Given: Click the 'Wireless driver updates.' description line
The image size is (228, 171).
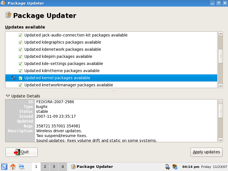Looking at the screenshot, I should point(59,131).
